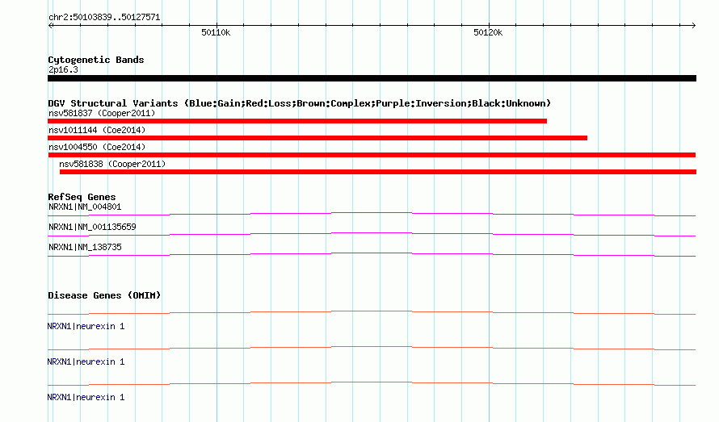Click the red bar for nsv581837
Image resolution: width=719 pixels, height=422 pixels.
click(297, 121)
